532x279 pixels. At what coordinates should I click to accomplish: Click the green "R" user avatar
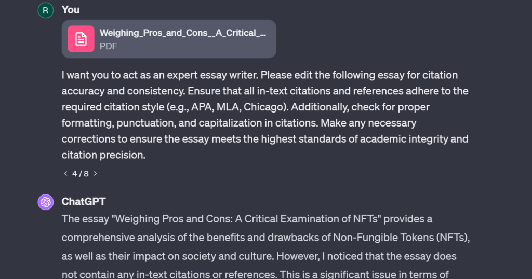(x=46, y=10)
